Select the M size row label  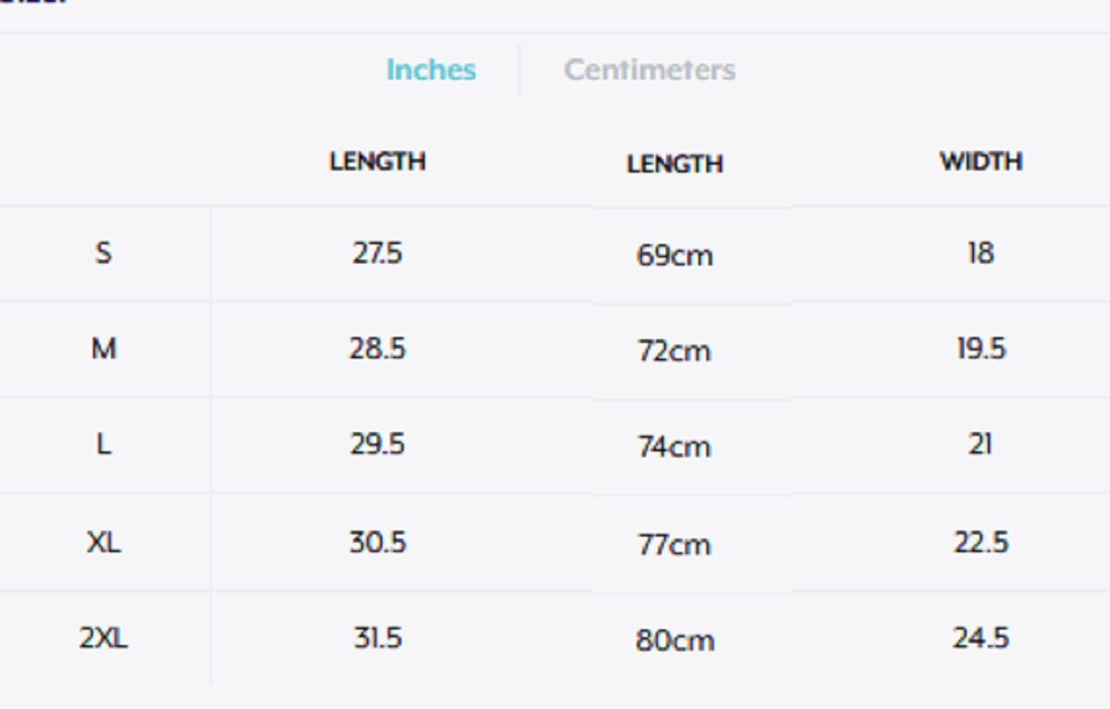pos(104,349)
